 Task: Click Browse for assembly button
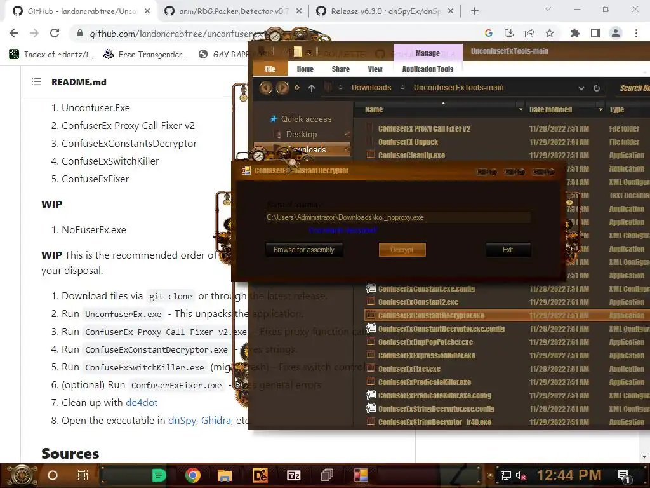coord(304,250)
